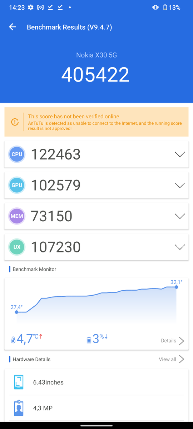The width and height of the screenshot is (193, 429).
Task: Tap the UX score circle icon
Action: (17, 247)
